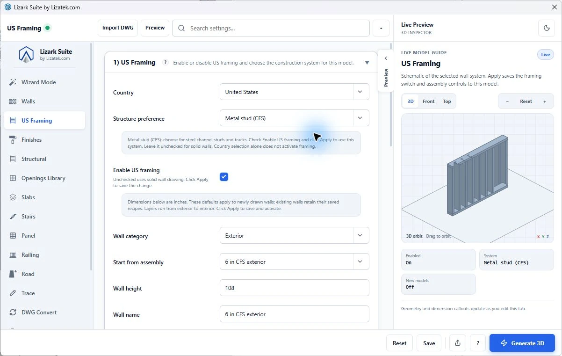562x356 pixels.
Task: Click the Live status badge
Action: point(545,55)
